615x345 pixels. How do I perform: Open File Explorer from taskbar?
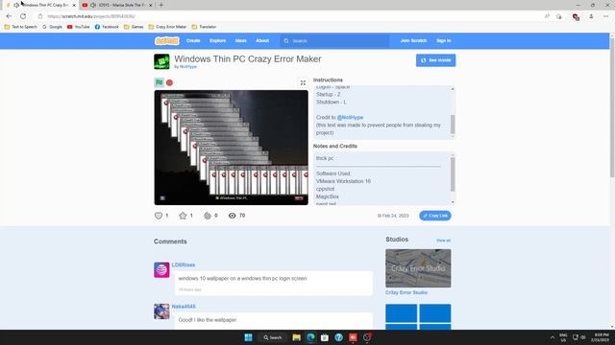tap(297, 337)
